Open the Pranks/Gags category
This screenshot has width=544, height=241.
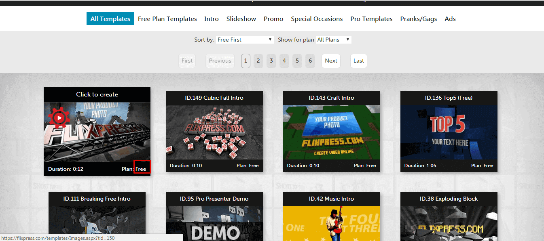coord(419,19)
